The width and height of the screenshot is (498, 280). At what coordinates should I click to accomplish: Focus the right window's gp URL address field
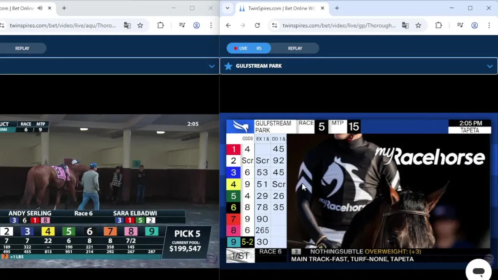[339, 25]
